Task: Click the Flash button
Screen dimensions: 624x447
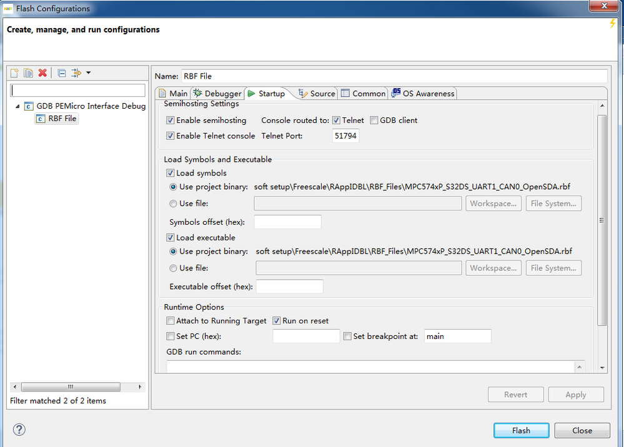Action: tap(521, 431)
